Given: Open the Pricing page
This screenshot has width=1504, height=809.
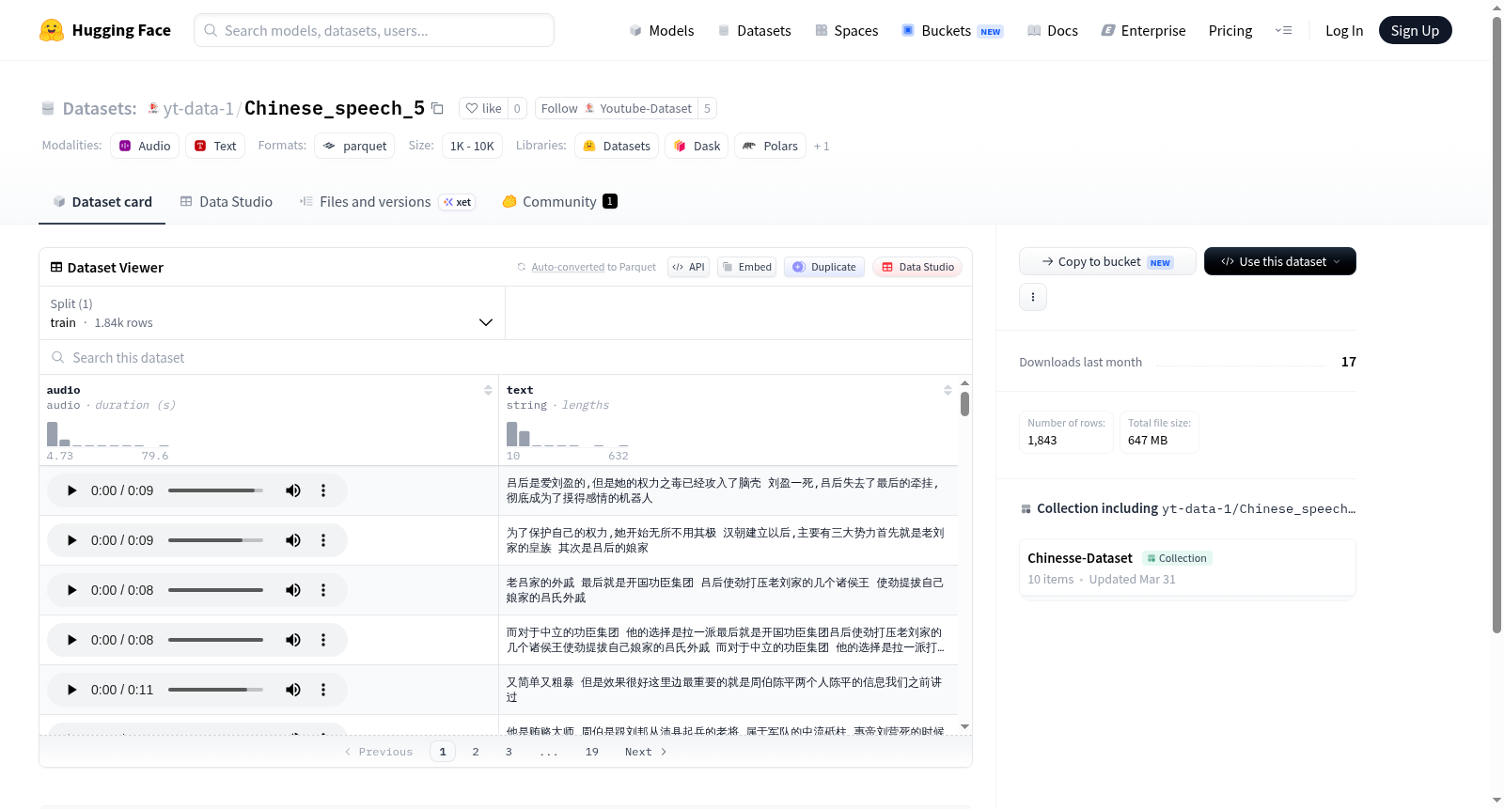Looking at the screenshot, I should tap(1230, 30).
